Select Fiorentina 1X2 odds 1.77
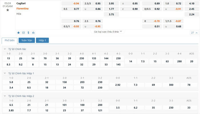Screen dimensions: 200x114 click(x=111, y=9)
